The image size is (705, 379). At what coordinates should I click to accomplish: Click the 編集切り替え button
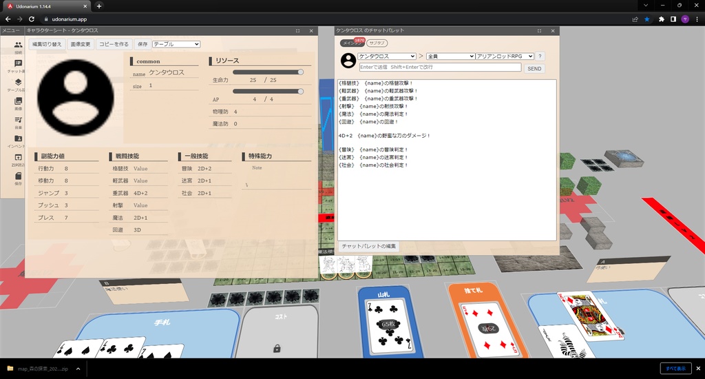47,44
